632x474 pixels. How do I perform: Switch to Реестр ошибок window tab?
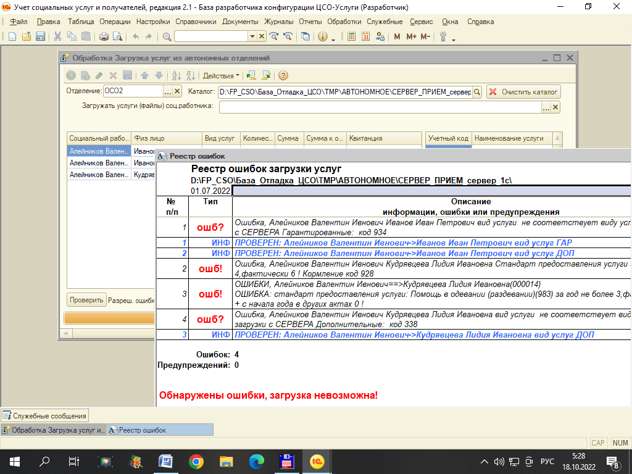pos(160,430)
